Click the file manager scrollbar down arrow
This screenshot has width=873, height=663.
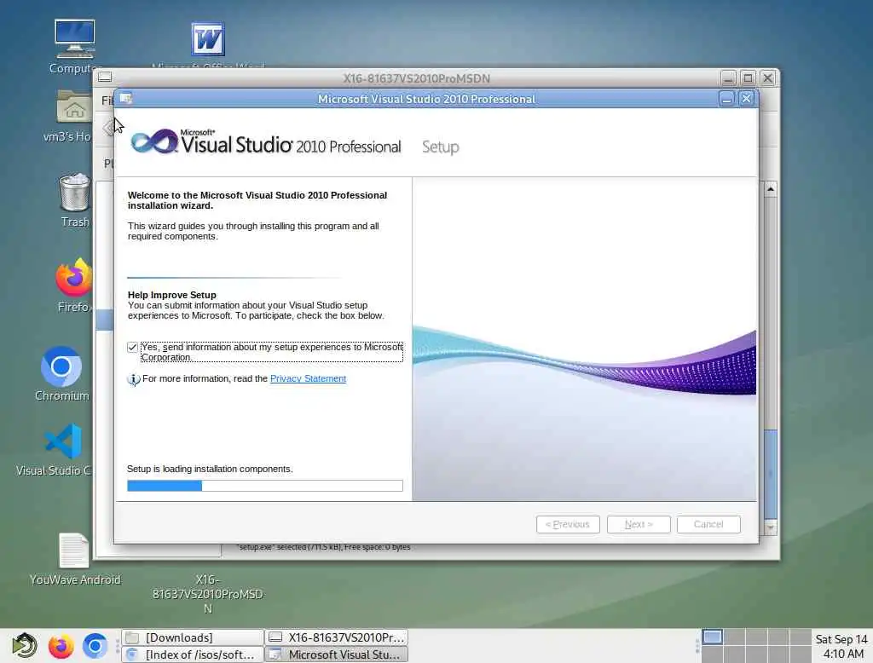(771, 527)
